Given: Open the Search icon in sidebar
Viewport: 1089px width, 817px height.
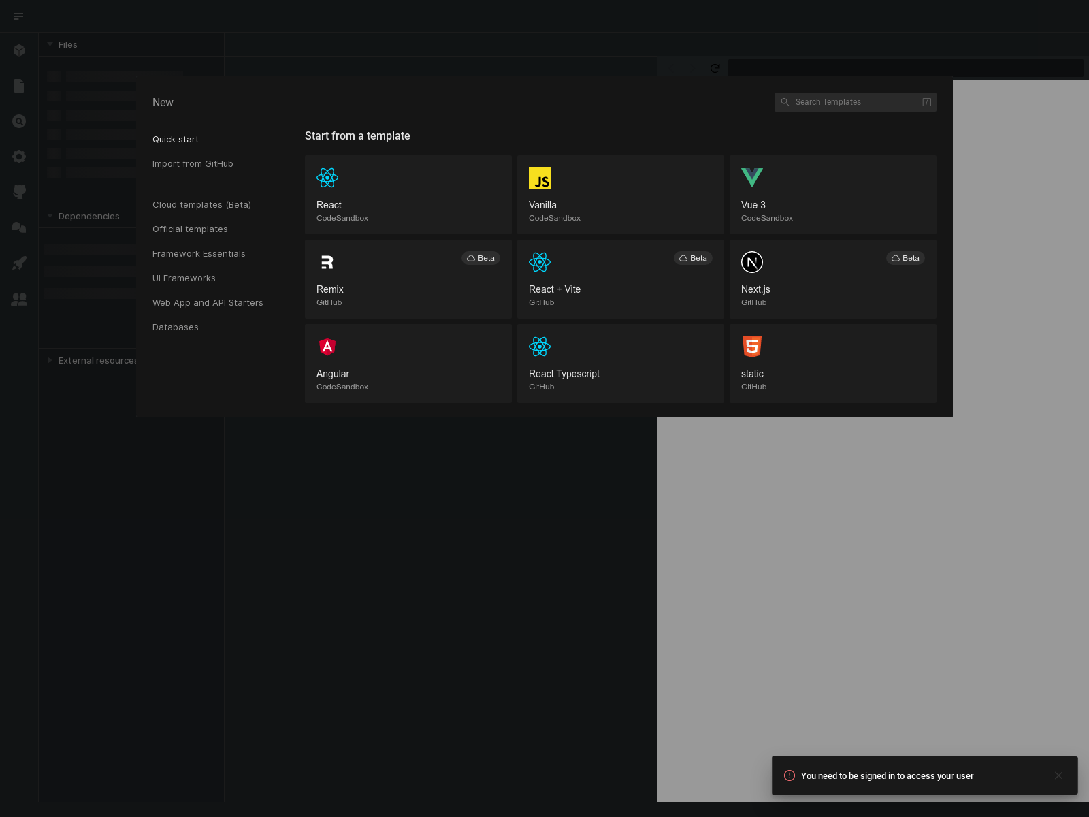Looking at the screenshot, I should (19, 121).
